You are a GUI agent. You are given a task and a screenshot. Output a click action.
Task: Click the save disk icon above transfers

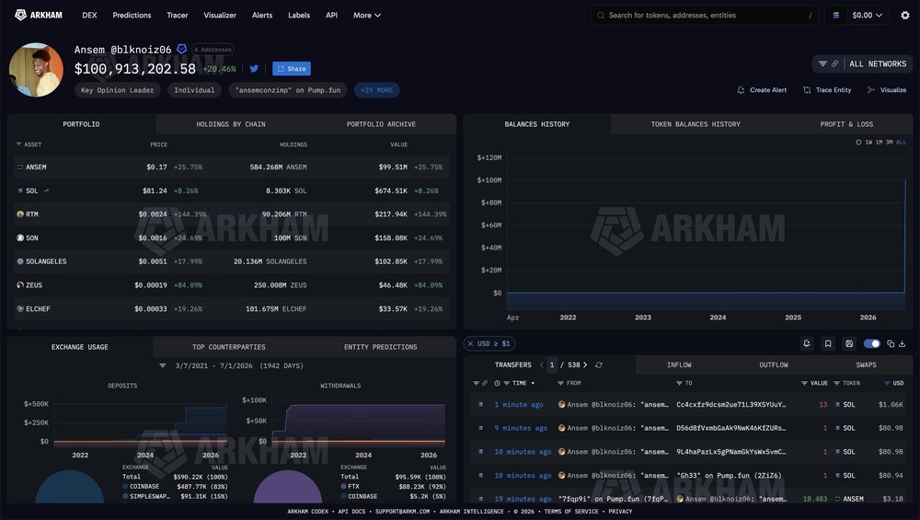coord(849,343)
